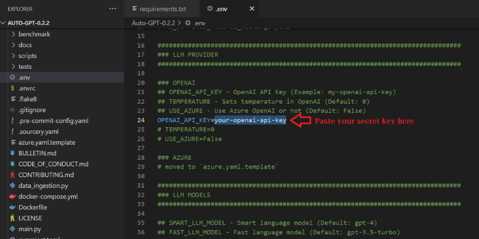Click the SMART_LLM_MODEL comment line
Viewport: 479px width, 239px height.
pos(267,223)
